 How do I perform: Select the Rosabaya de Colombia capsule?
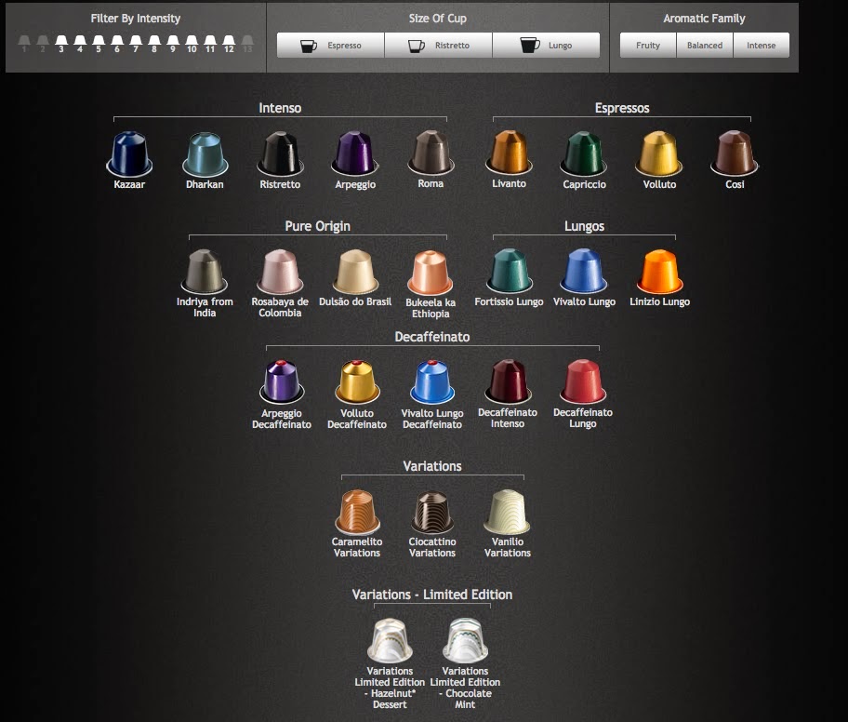pyautogui.click(x=280, y=272)
